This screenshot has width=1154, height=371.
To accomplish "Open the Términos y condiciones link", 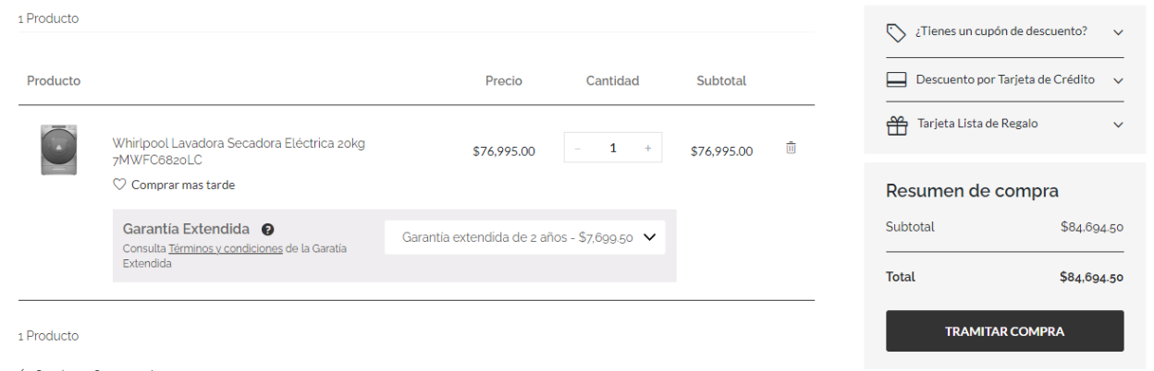I will tap(226, 248).
